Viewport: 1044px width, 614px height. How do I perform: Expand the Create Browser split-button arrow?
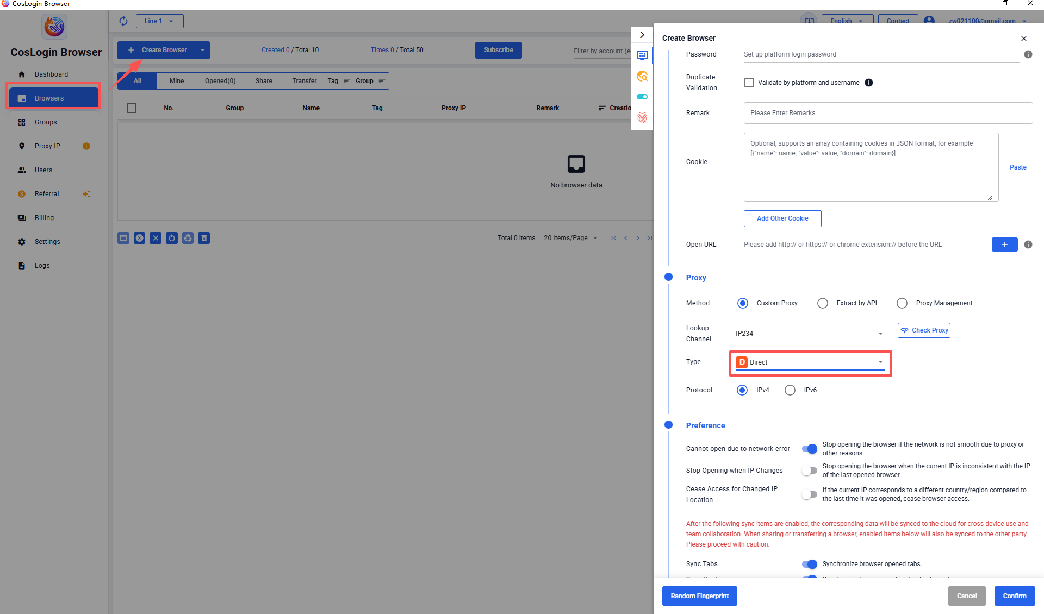203,50
